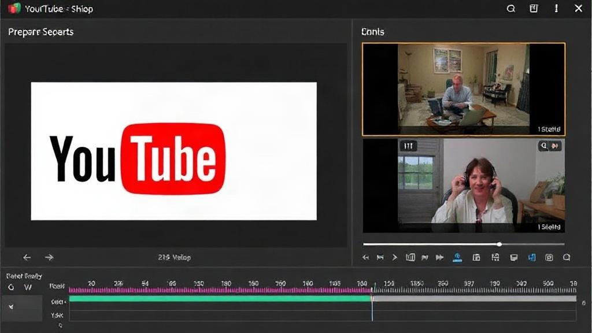This screenshot has width=592, height=333.
Task: Go to next with the right arrow
Action: click(x=49, y=257)
